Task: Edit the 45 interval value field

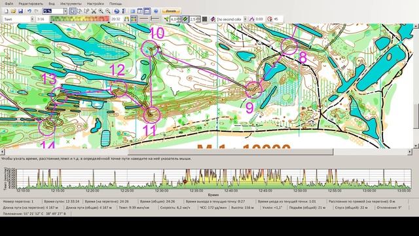Action: point(278,19)
